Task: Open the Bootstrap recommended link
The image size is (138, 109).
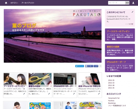Action: pos(112,103)
